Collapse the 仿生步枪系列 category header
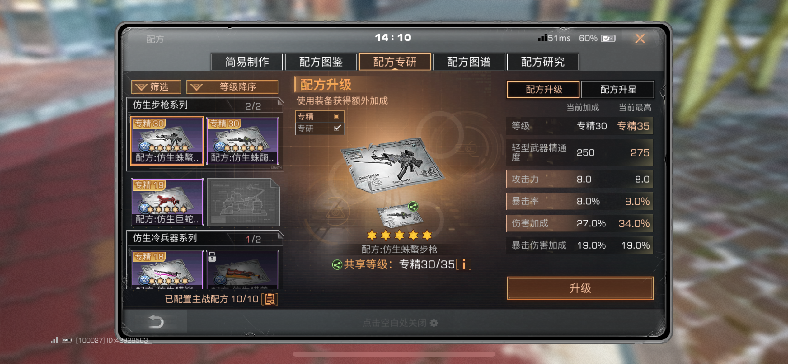The image size is (788, 364). 205,105
